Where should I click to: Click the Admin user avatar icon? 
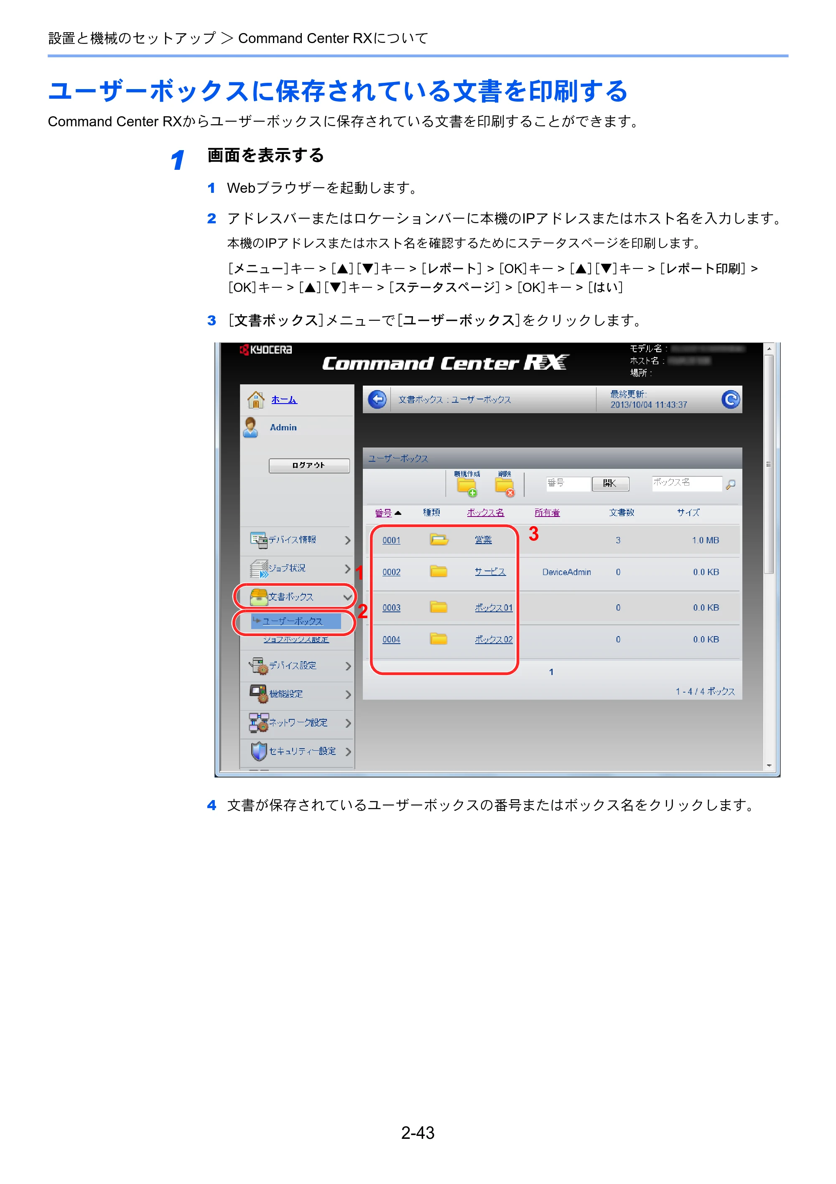pyautogui.click(x=250, y=427)
